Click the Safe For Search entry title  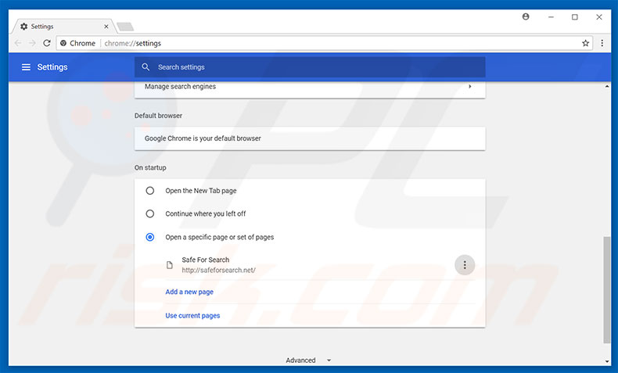pyautogui.click(x=205, y=260)
